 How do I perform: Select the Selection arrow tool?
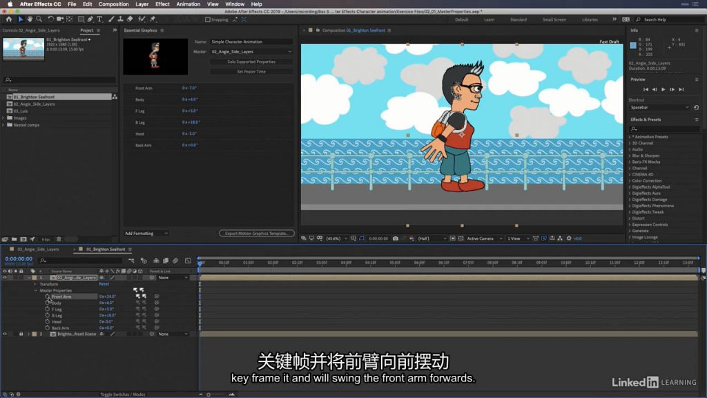pyautogui.click(x=20, y=19)
